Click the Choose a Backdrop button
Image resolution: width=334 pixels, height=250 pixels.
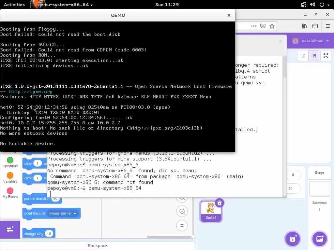click(320, 239)
